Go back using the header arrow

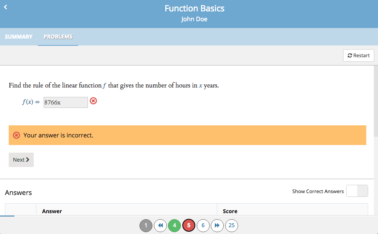pyautogui.click(x=6, y=7)
